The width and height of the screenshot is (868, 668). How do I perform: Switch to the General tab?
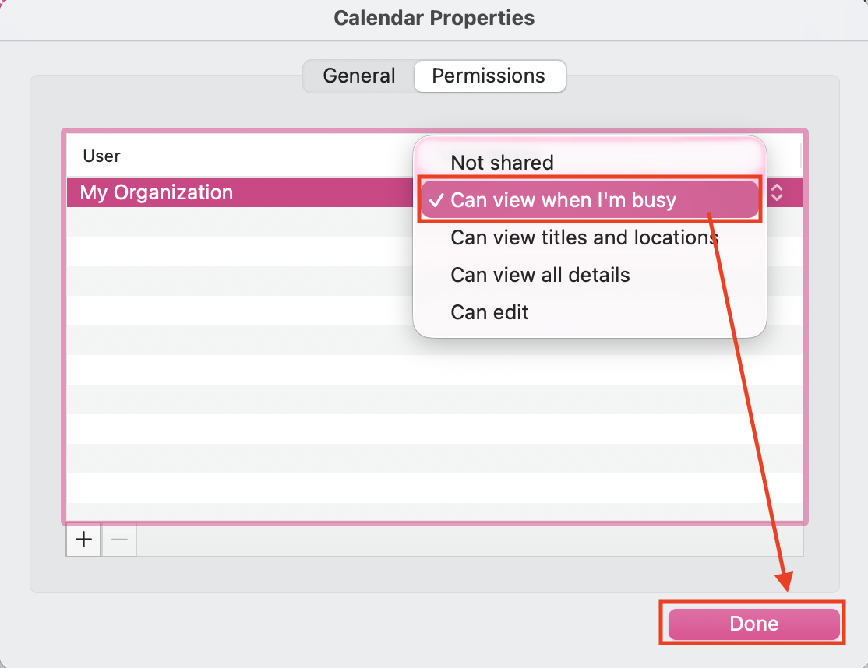pos(358,76)
